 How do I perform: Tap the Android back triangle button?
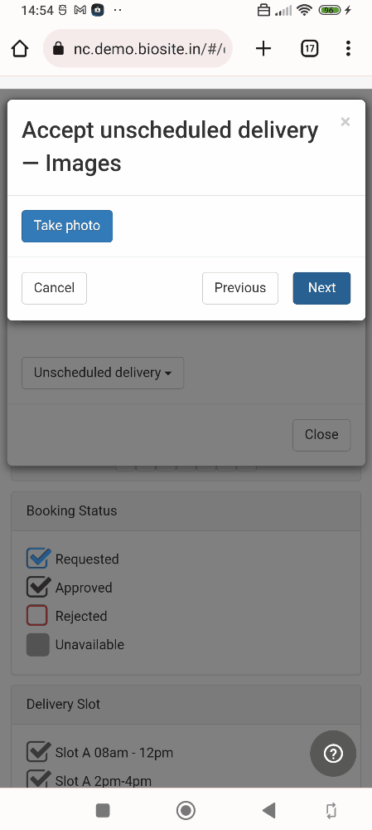[x=269, y=810]
